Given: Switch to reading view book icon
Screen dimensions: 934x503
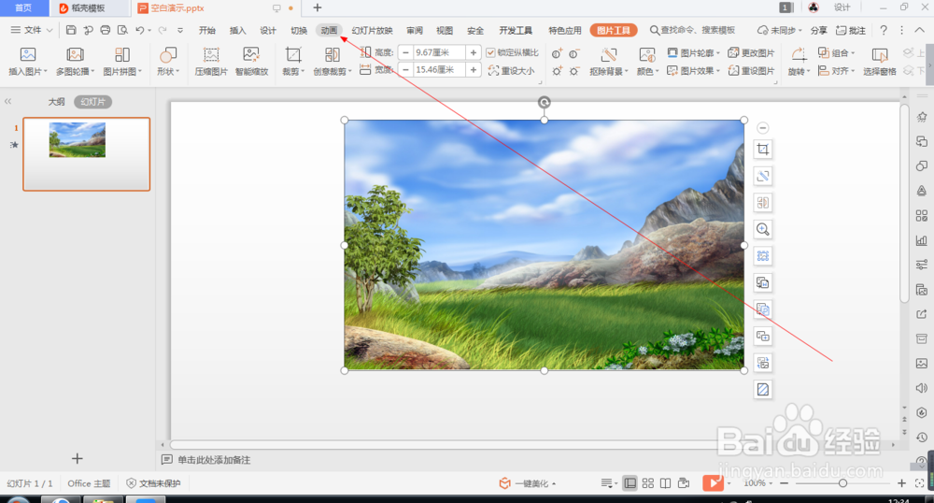Looking at the screenshot, I should pos(665,482).
